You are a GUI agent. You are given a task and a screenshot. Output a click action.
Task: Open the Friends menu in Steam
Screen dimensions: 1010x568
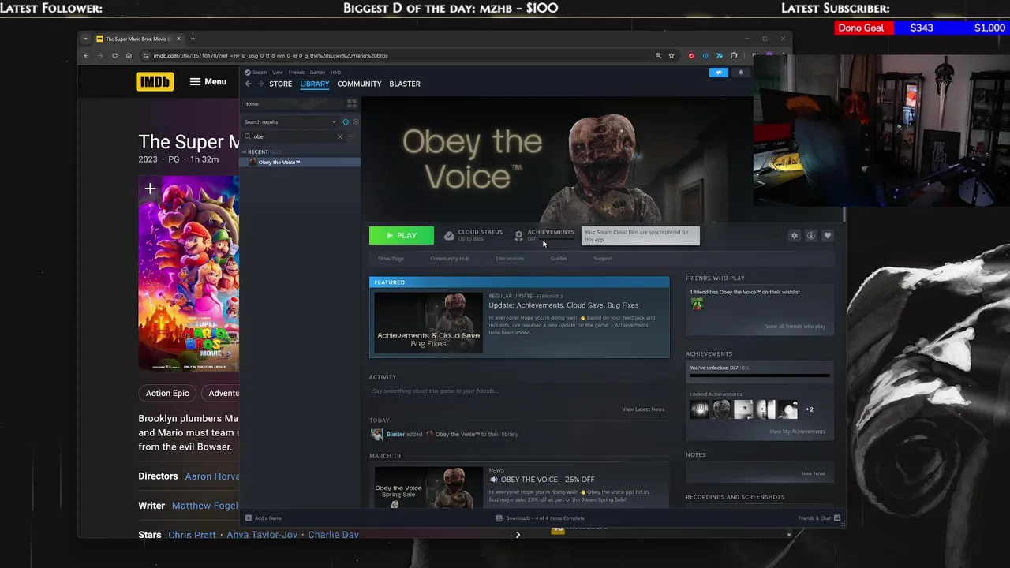tap(296, 73)
